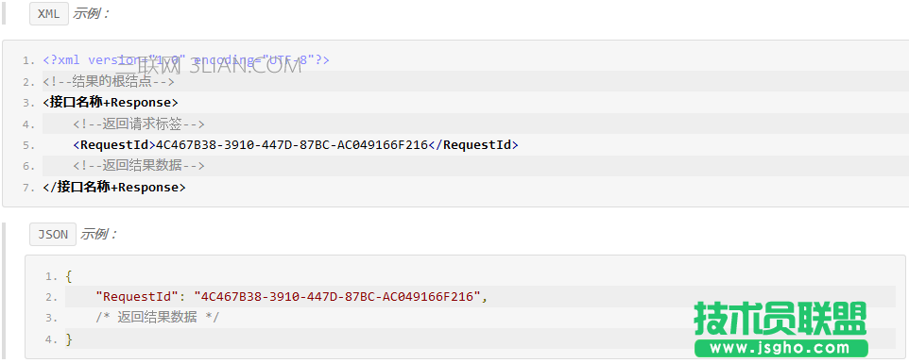Click the RequestId value in XML example
The width and height of the screenshot is (909, 363).
292,144
